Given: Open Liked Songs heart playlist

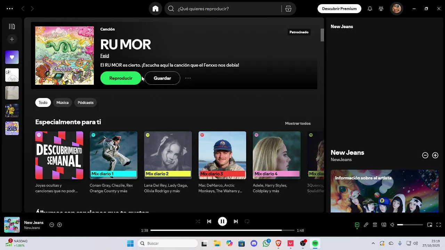Looking at the screenshot, I should (x=12, y=57).
